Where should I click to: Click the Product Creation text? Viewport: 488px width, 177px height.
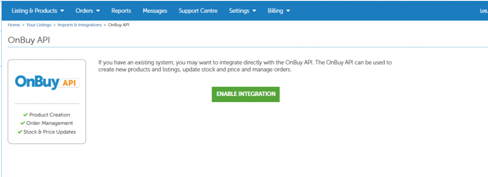50,115
